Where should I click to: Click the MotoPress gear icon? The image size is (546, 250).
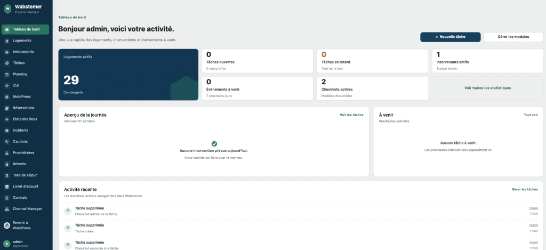point(6,97)
